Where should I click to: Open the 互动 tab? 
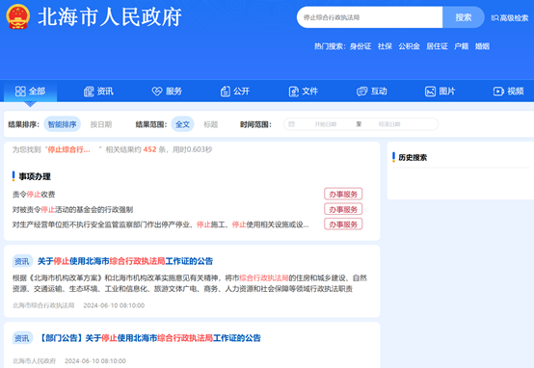372,92
